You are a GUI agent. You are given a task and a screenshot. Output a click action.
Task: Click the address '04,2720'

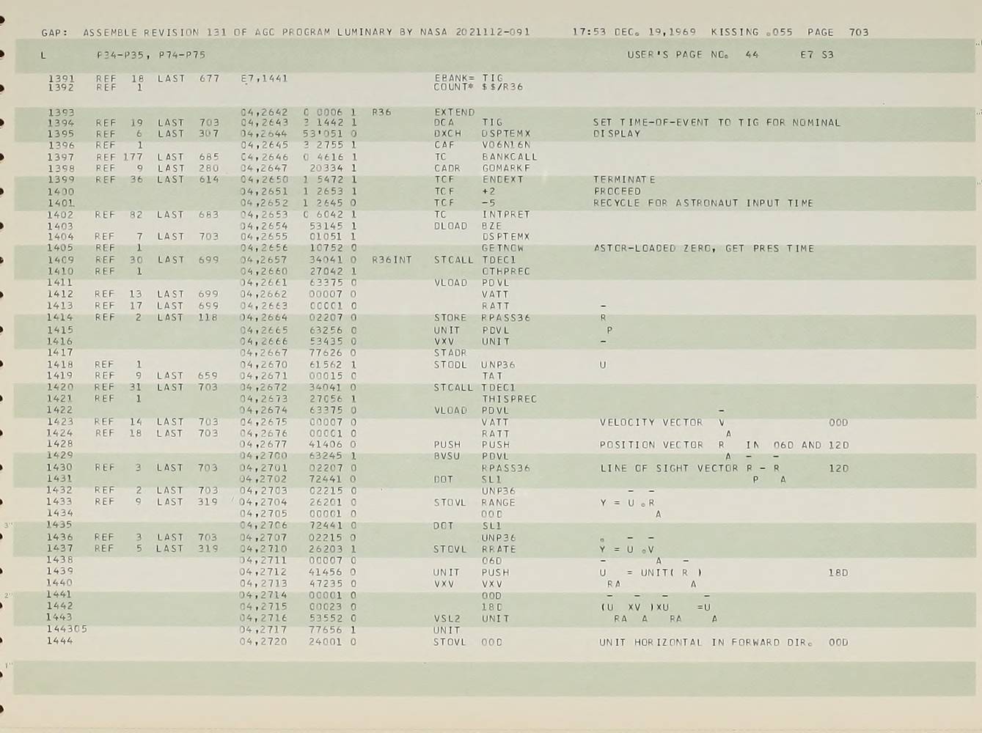(x=263, y=642)
